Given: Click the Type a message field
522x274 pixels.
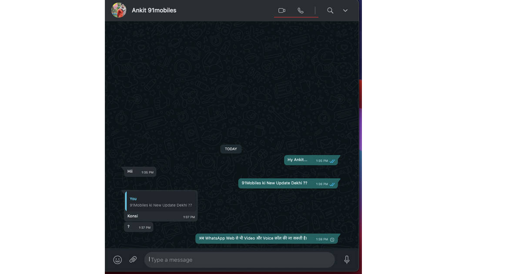Looking at the screenshot, I should pyautogui.click(x=239, y=260).
